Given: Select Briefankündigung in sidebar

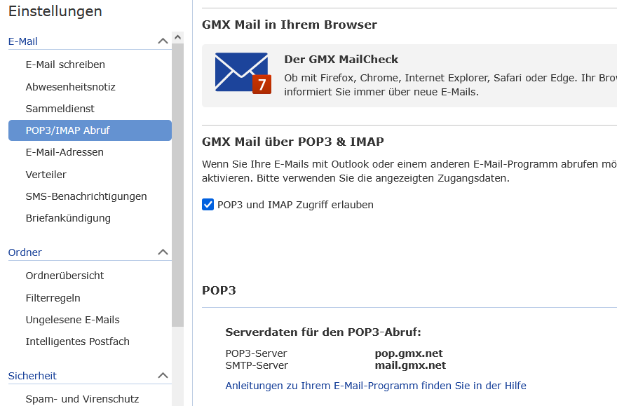Looking at the screenshot, I should [68, 218].
